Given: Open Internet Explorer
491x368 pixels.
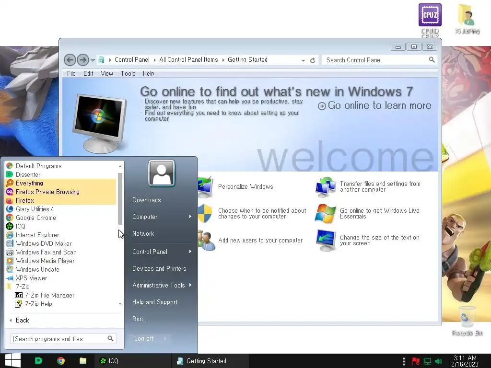Looking at the screenshot, I should [37, 235].
